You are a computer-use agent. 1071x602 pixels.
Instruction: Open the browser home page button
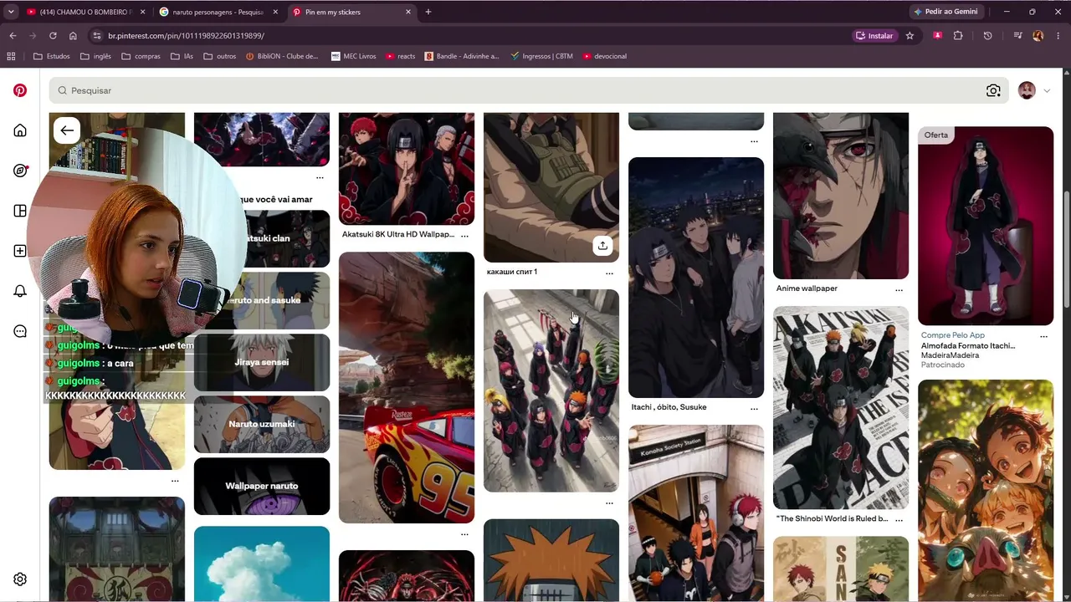tap(73, 36)
